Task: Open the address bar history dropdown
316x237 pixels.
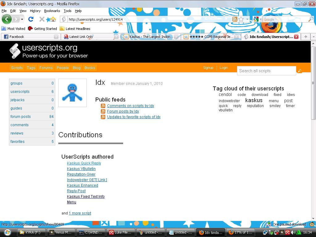Action: point(247,19)
